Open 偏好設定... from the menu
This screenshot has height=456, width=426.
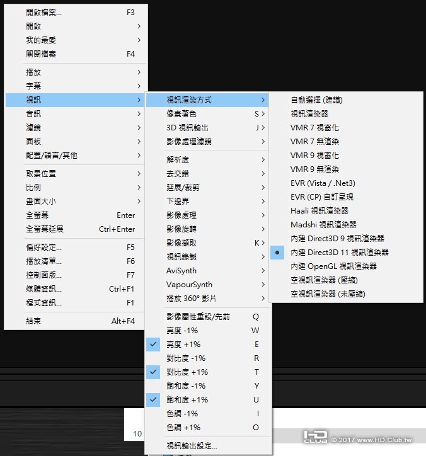75,248
